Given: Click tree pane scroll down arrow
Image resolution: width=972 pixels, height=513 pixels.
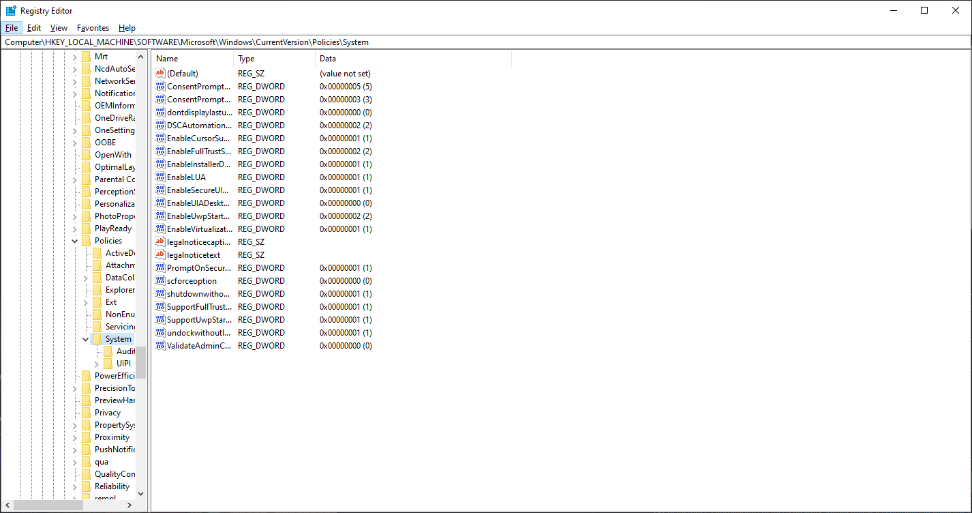Looking at the screenshot, I should point(141,493).
